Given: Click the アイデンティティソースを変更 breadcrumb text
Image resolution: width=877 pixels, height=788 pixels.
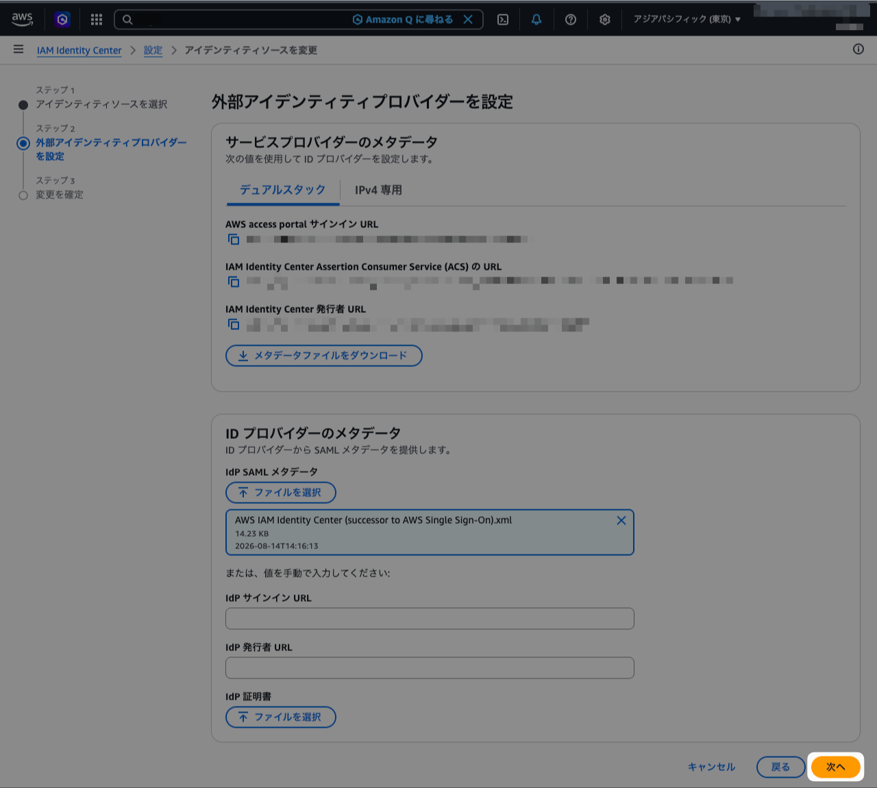Looking at the screenshot, I should [x=251, y=50].
